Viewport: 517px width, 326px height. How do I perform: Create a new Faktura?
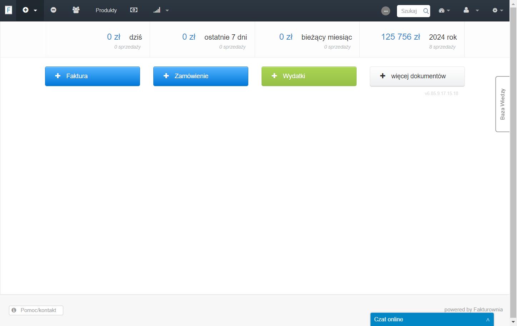point(93,76)
